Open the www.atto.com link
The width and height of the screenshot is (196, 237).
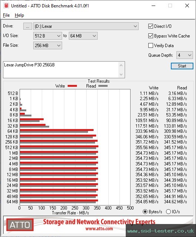click(99, 229)
